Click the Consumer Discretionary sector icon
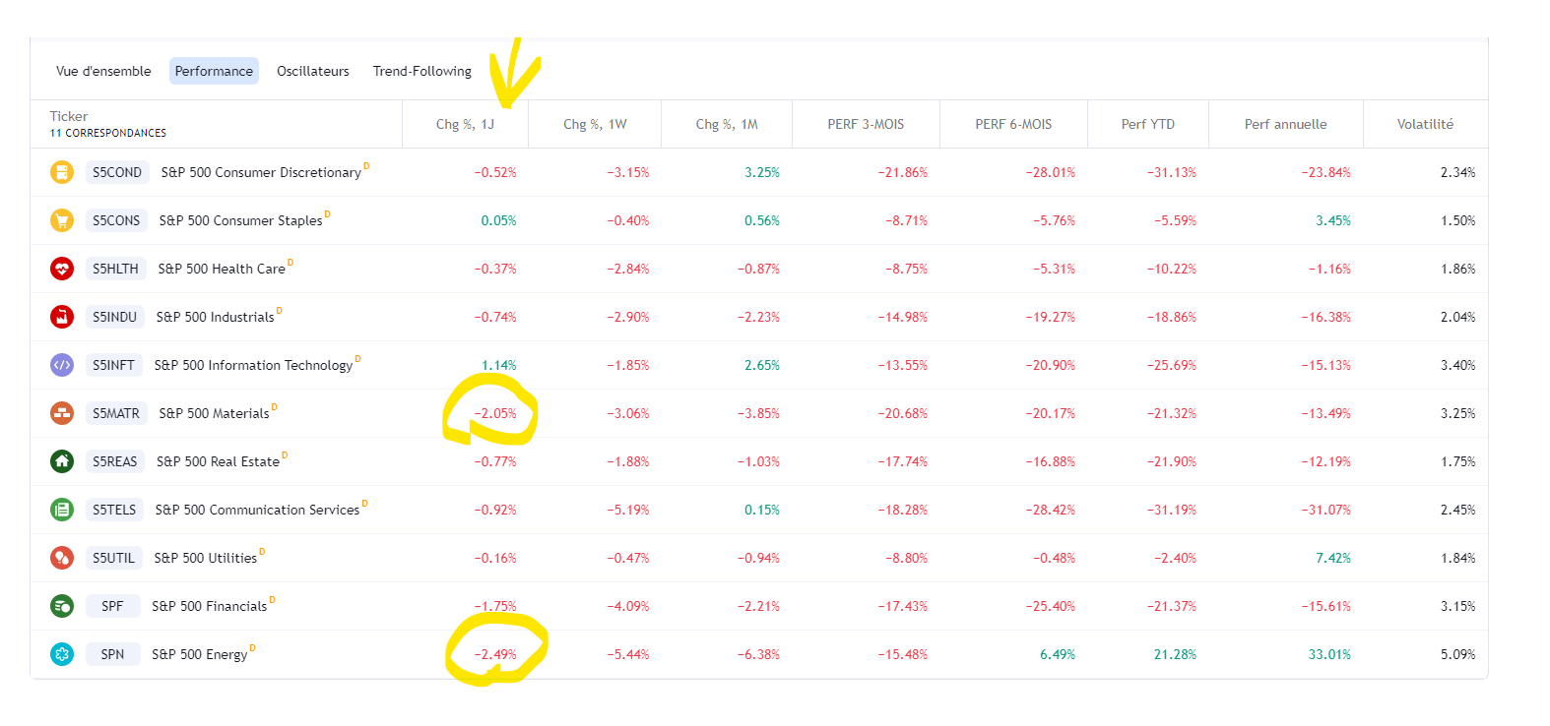The width and height of the screenshot is (1550, 726). pyautogui.click(x=62, y=172)
